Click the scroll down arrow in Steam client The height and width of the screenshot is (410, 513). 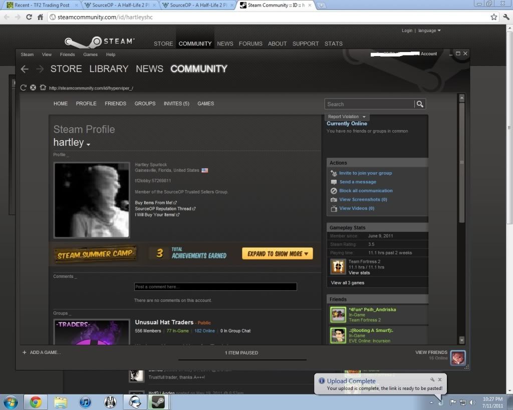point(461,340)
